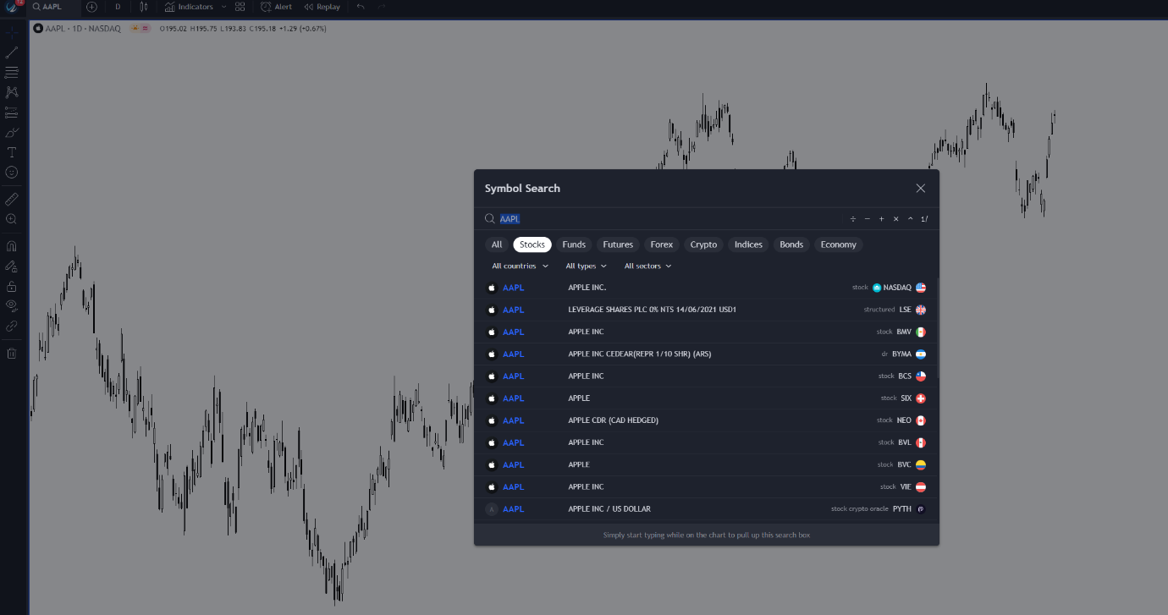
Task: Open the TradingView logo main menu
Action: point(12,7)
